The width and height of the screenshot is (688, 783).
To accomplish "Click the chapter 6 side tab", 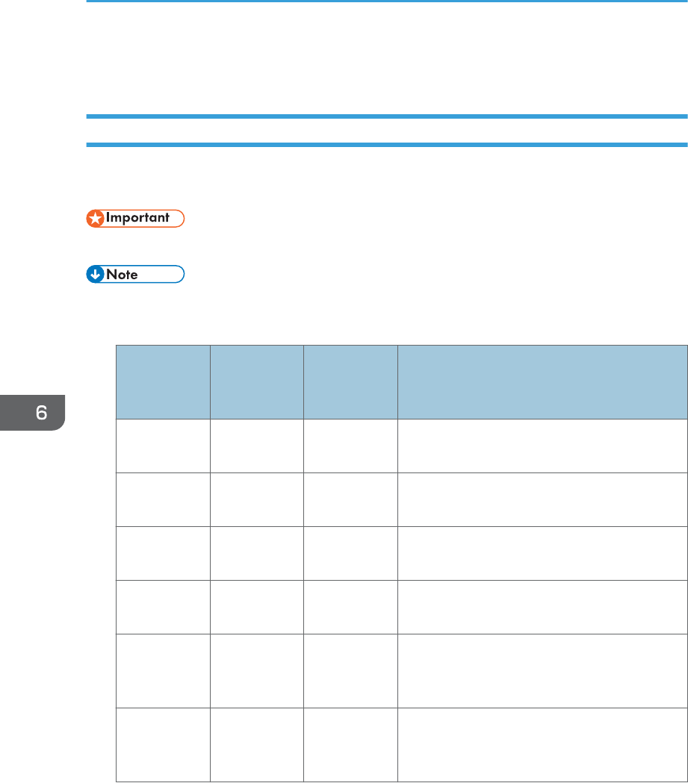I will (32, 413).
